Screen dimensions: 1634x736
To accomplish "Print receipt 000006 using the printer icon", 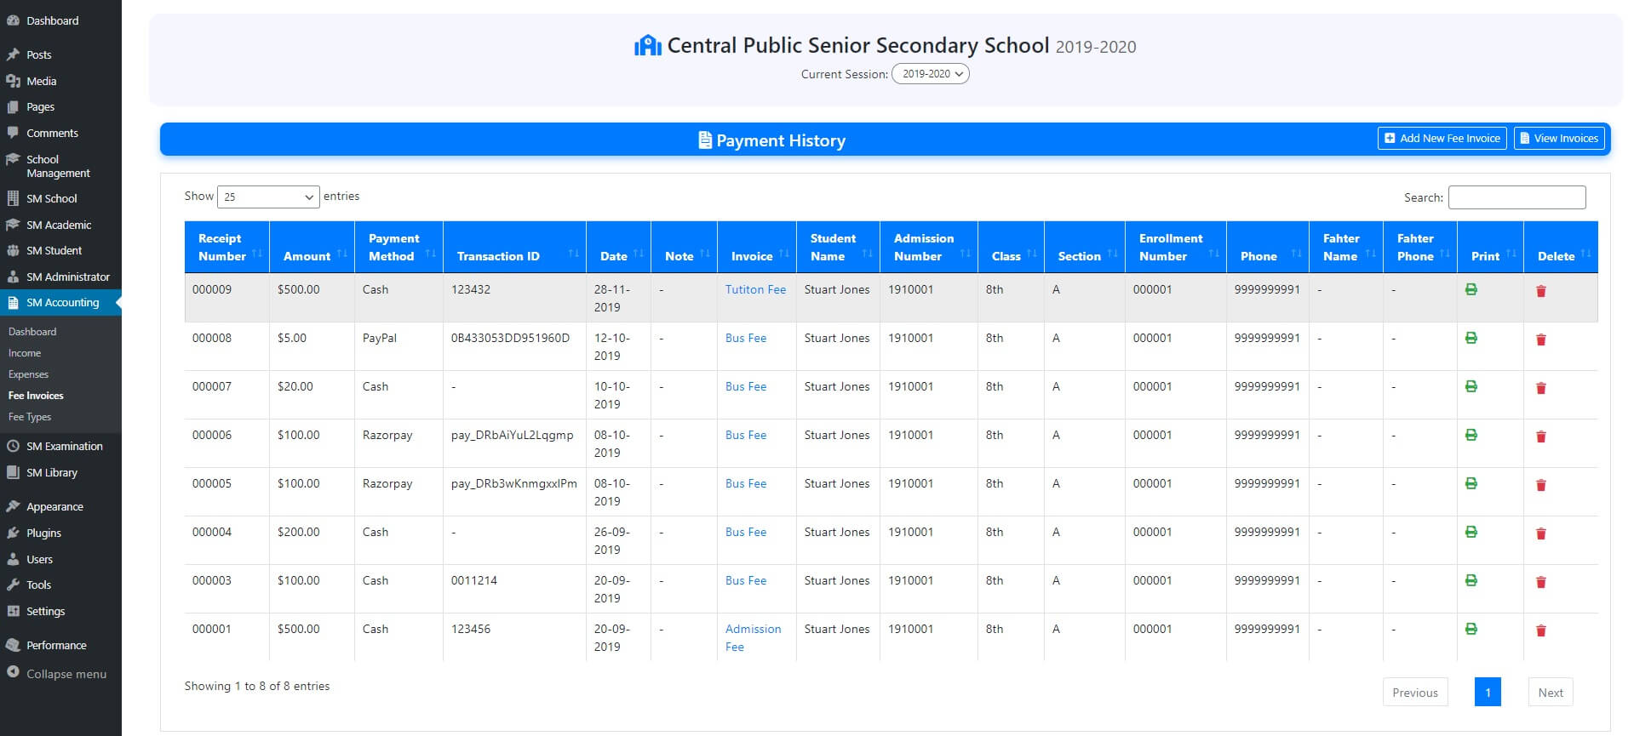I will [x=1471, y=436].
